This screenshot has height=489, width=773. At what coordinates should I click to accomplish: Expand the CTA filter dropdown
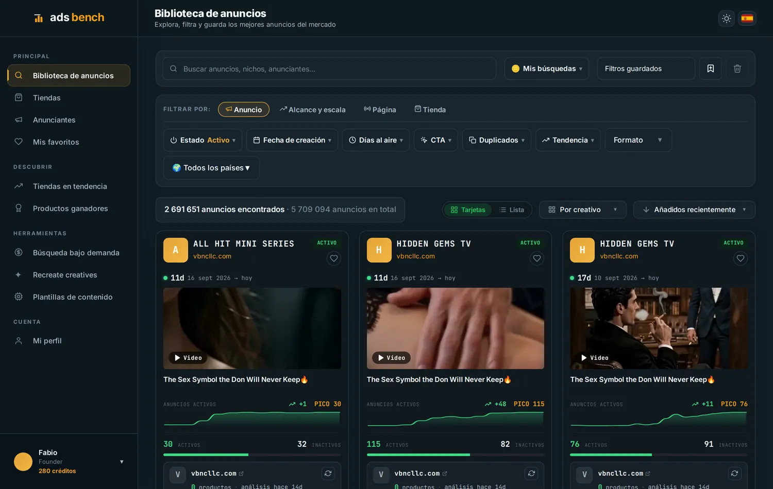click(436, 140)
